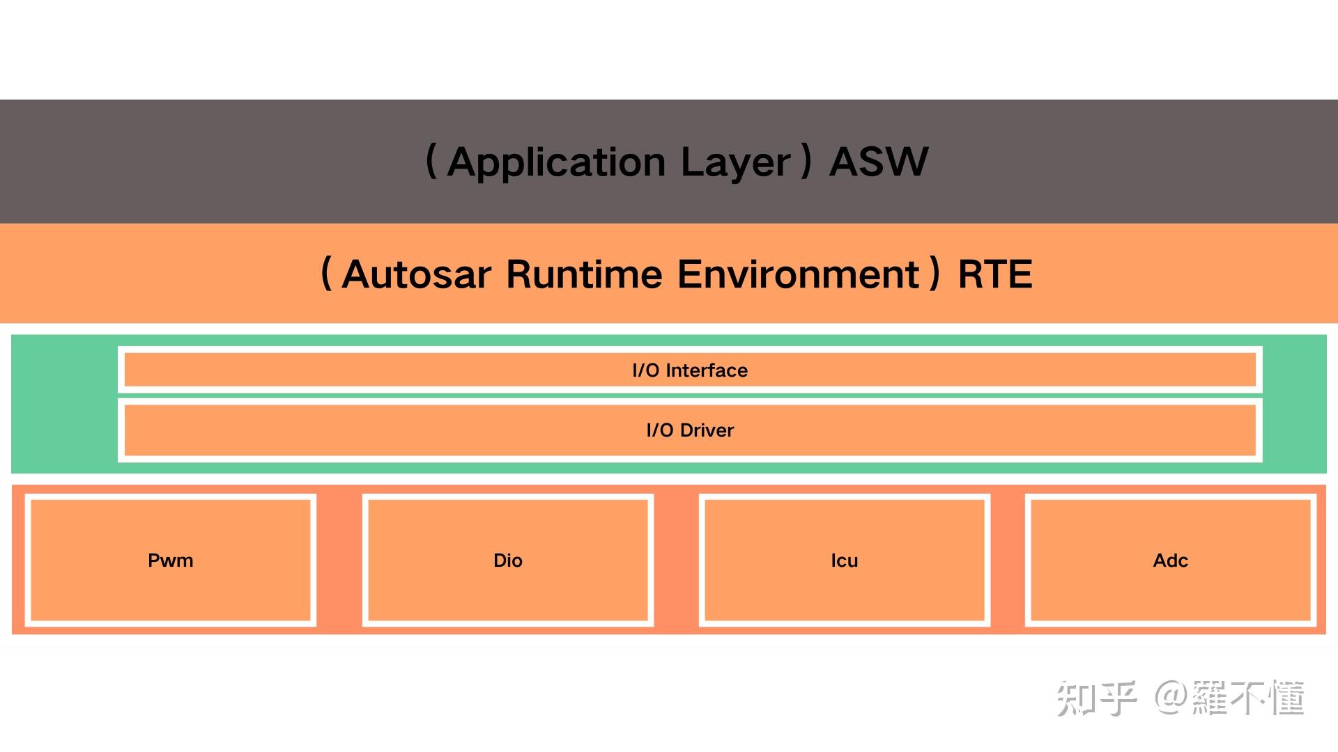Click blank white area above the ASW bar

pyautogui.click(x=669, y=49)
